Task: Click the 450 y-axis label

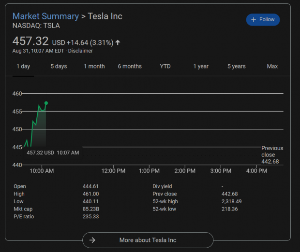Action: 17,129
